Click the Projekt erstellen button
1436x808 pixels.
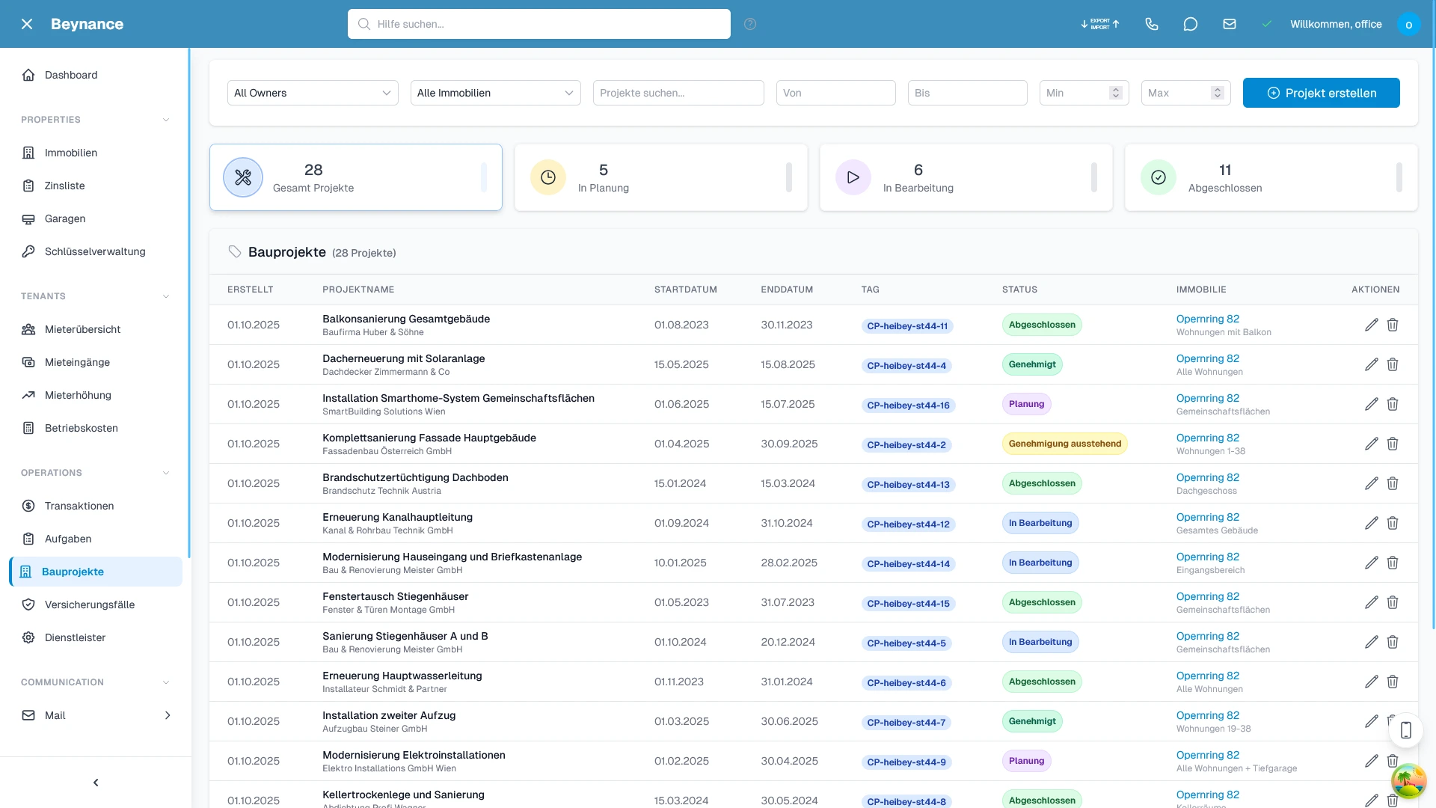pyautogui.click(x=1321, y=93)
